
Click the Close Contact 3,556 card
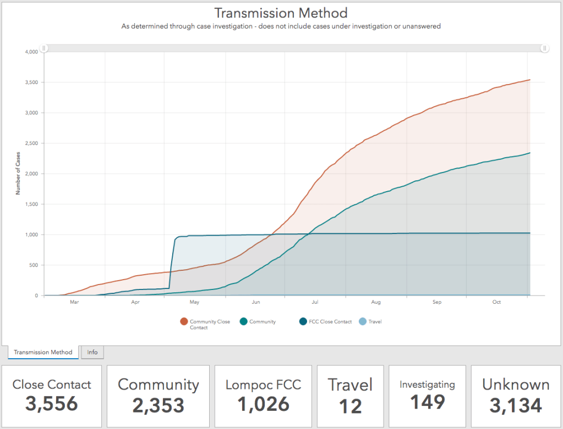(x=52, y=396)
